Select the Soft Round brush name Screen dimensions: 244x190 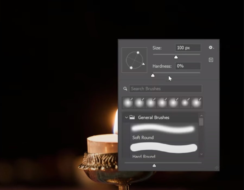coord(143,137)
